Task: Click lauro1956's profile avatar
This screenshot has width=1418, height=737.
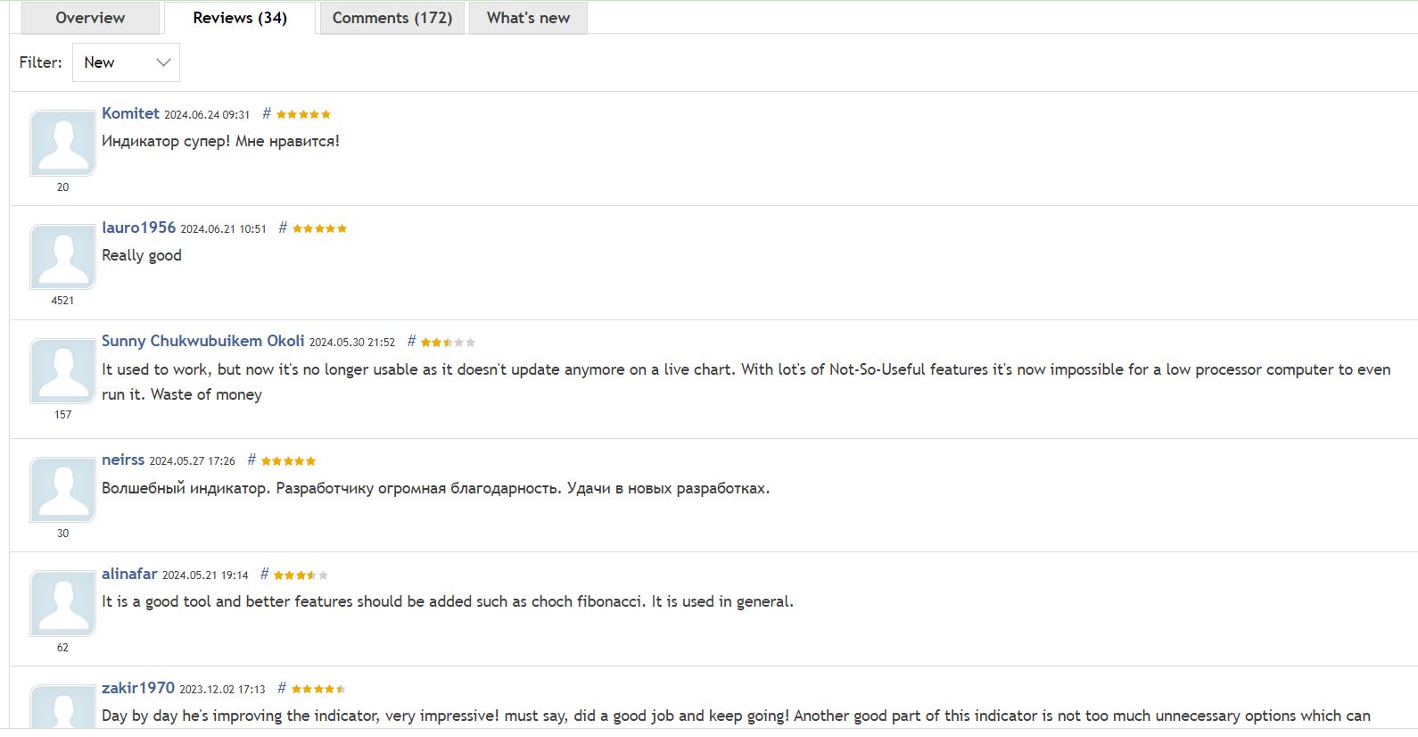Action: point(62,257)
